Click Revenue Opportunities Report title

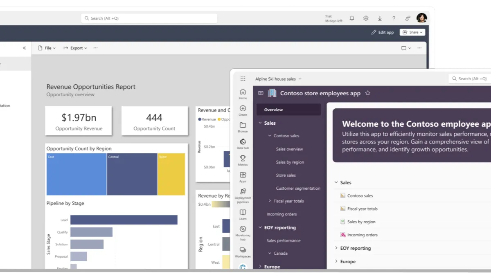[x=91, y=87]
